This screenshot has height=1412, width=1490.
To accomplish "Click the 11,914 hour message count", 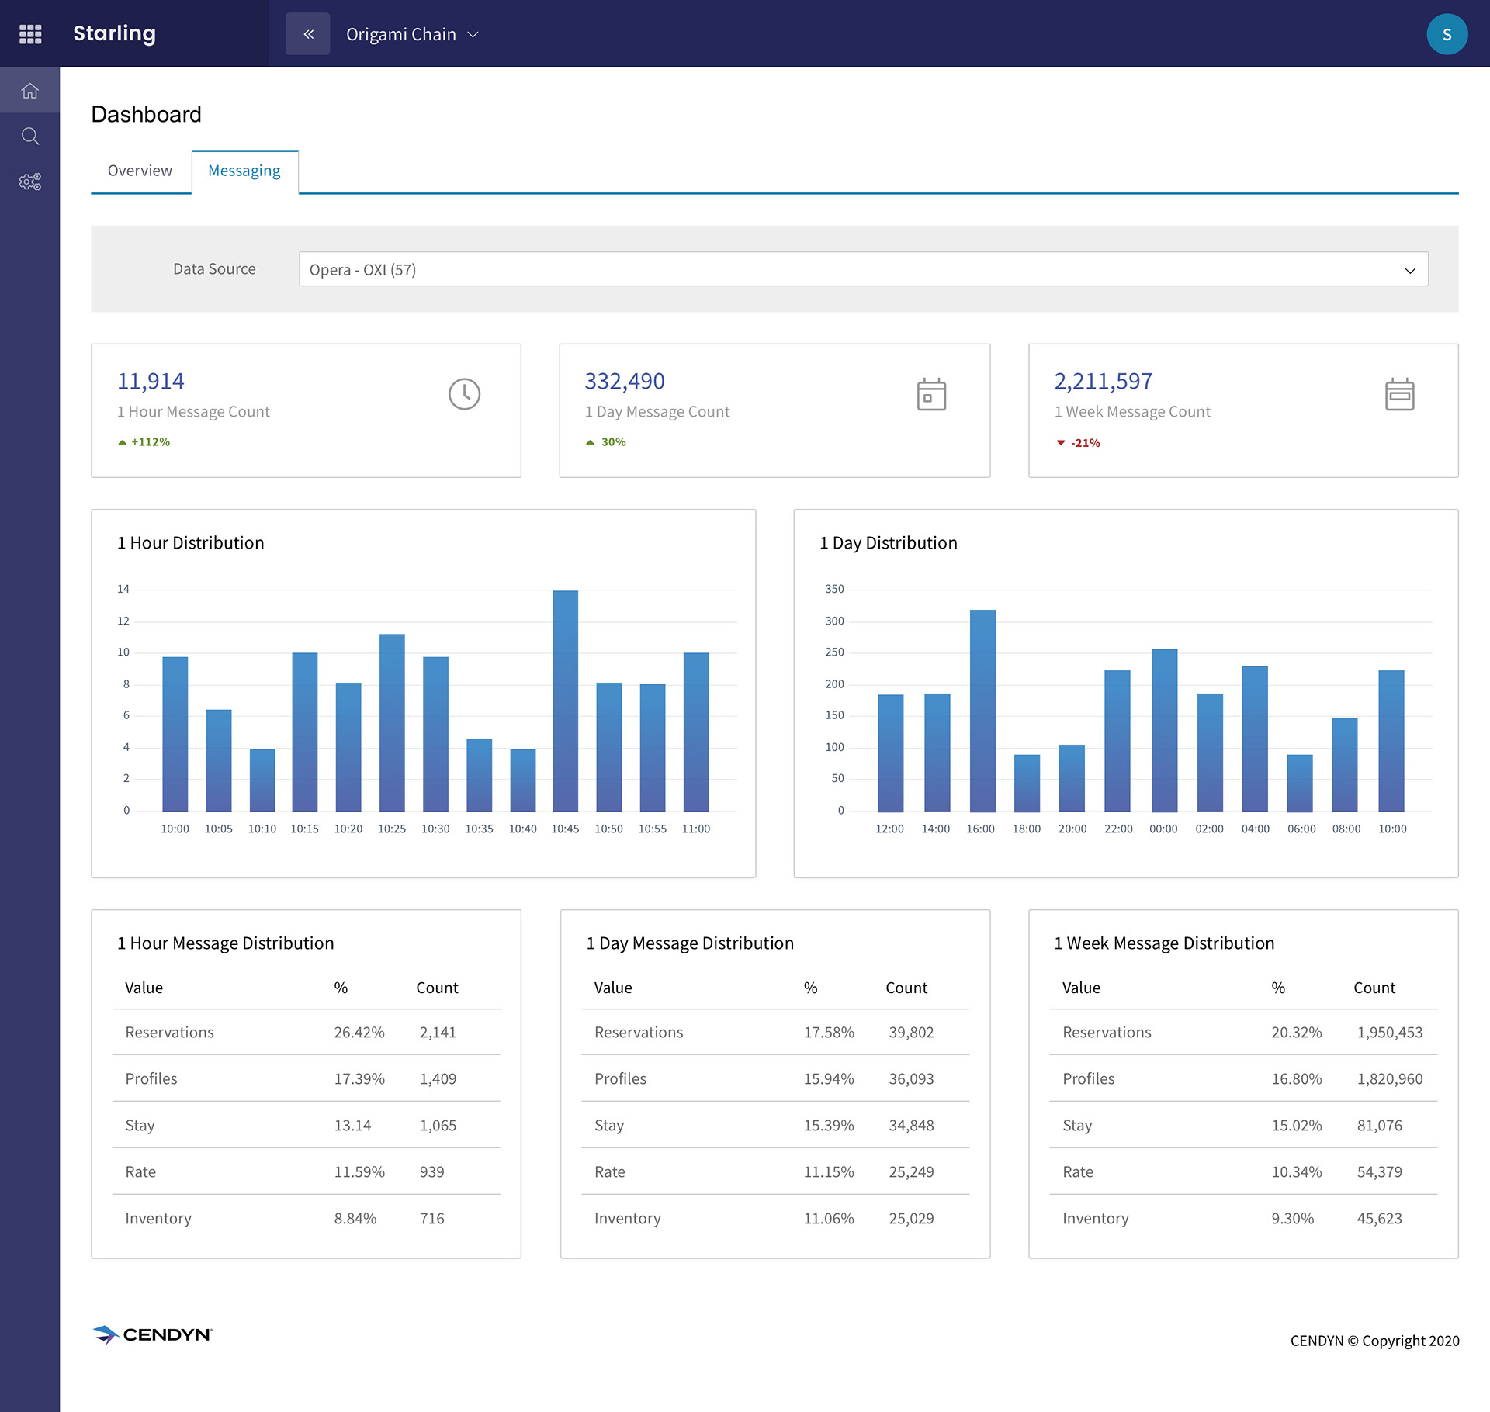I will [x=151, y=381].
